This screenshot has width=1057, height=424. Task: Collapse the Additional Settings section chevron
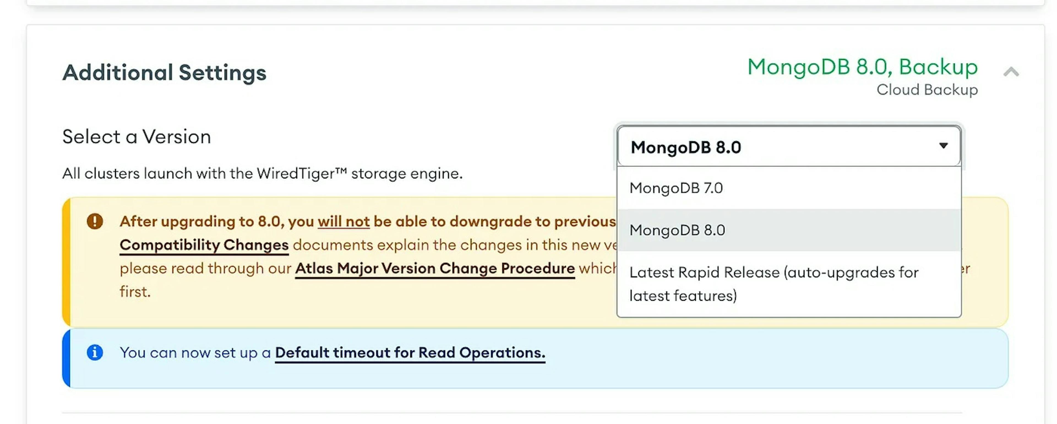pos(1011,72)
